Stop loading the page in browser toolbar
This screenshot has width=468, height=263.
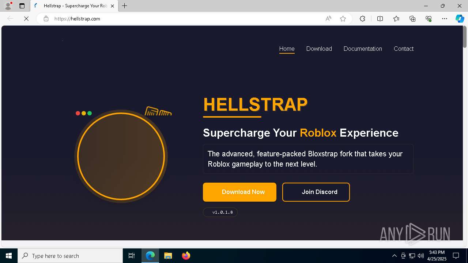tap(26, 19)
